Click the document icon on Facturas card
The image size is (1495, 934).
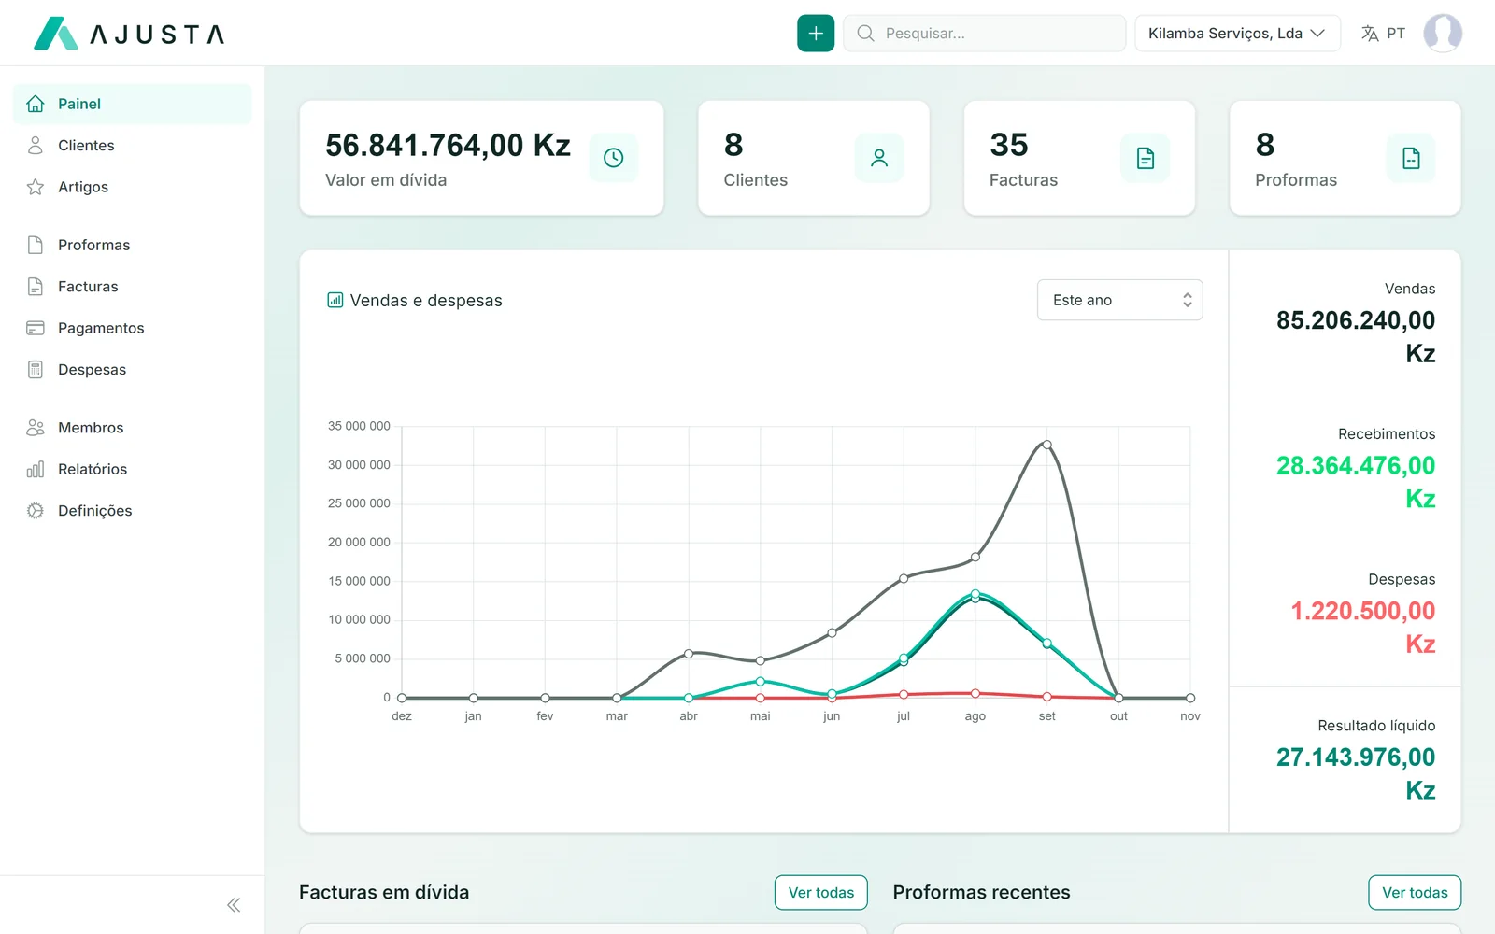point(1145,158)
